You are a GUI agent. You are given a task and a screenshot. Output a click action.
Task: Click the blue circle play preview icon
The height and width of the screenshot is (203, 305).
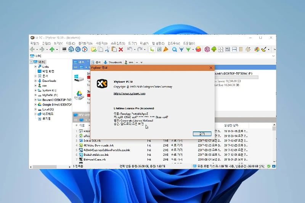pyautogui.click(x=85, y=50)
